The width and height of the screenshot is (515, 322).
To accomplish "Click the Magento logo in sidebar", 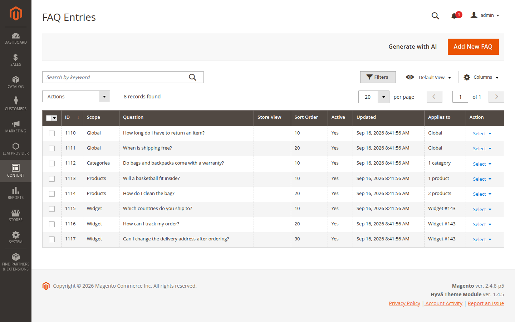I will tap(16, 14).
